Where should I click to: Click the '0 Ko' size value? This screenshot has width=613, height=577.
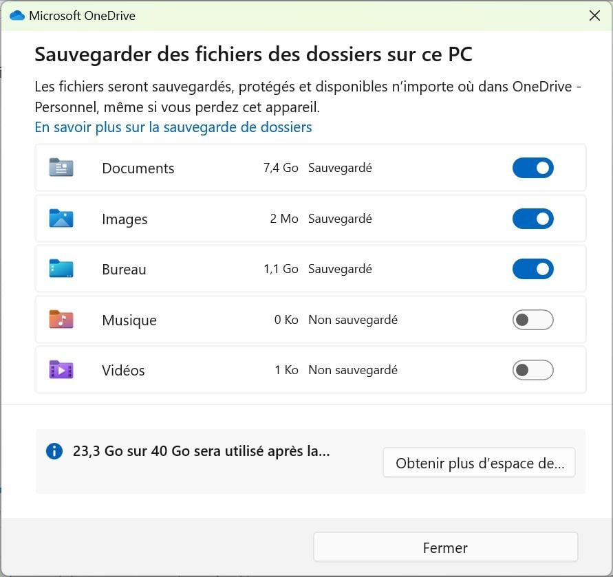[286, 320]
